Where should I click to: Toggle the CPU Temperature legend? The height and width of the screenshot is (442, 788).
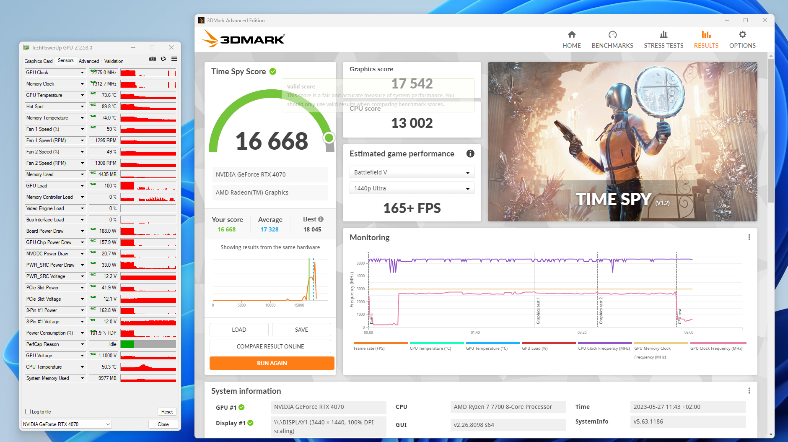pyautogui.click(x=437, y=346)
